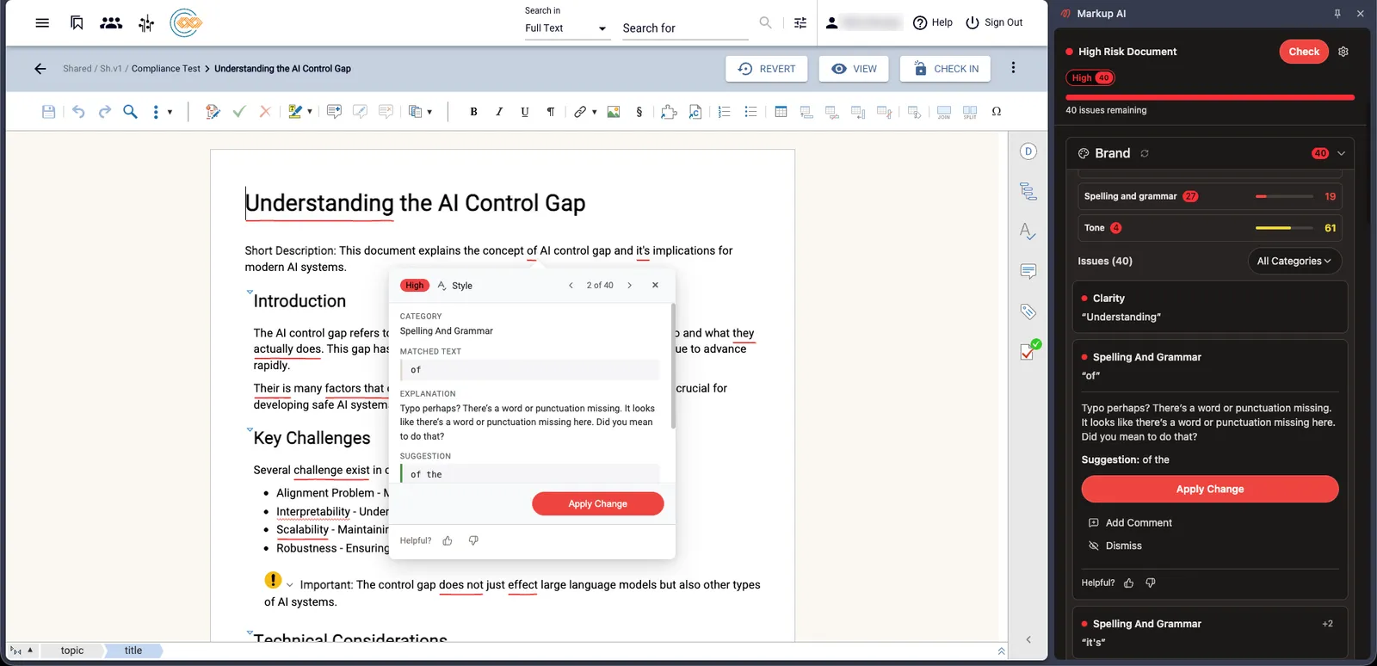The width and height of the screenshot is (1377, 666).
Task: Open the Search in Full Text dropdown
Action: pyautogui.click(x=567, y=28)
